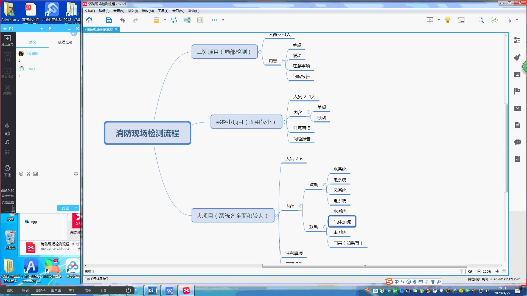Open the Image panel in right sidebar

[517, 74]
